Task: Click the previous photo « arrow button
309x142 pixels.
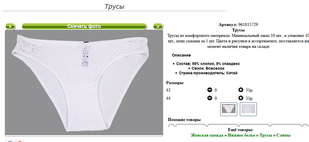Action: (10, 26)
